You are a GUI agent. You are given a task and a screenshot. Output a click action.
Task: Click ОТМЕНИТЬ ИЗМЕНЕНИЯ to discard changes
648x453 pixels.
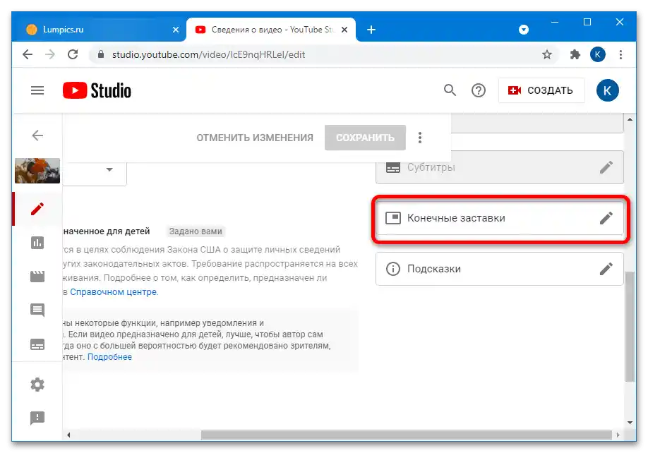tap(255, 138)
